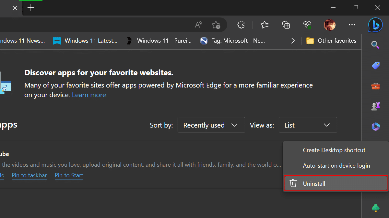Choose Create Desktop shortcut menu item
This screenshot has width=389, height=218.
click(x=334, y=150)
